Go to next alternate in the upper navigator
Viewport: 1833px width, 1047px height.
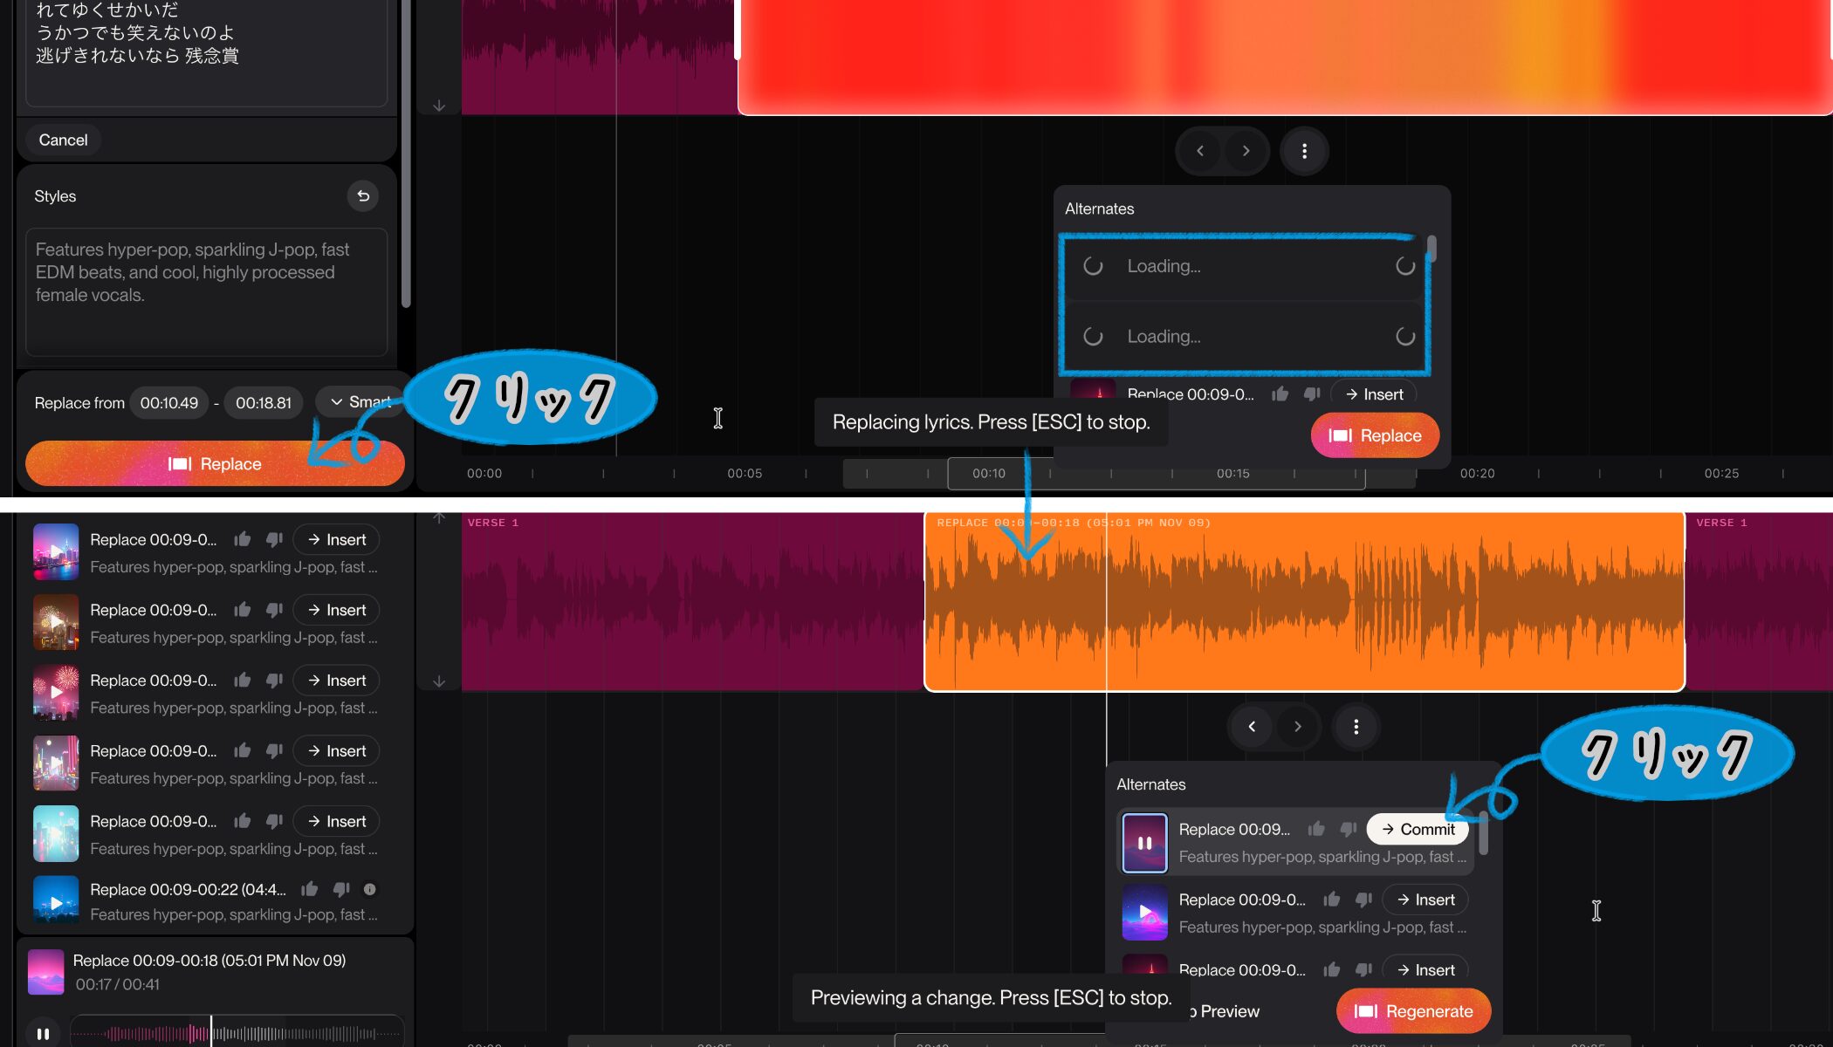(x=1246, y=151)
